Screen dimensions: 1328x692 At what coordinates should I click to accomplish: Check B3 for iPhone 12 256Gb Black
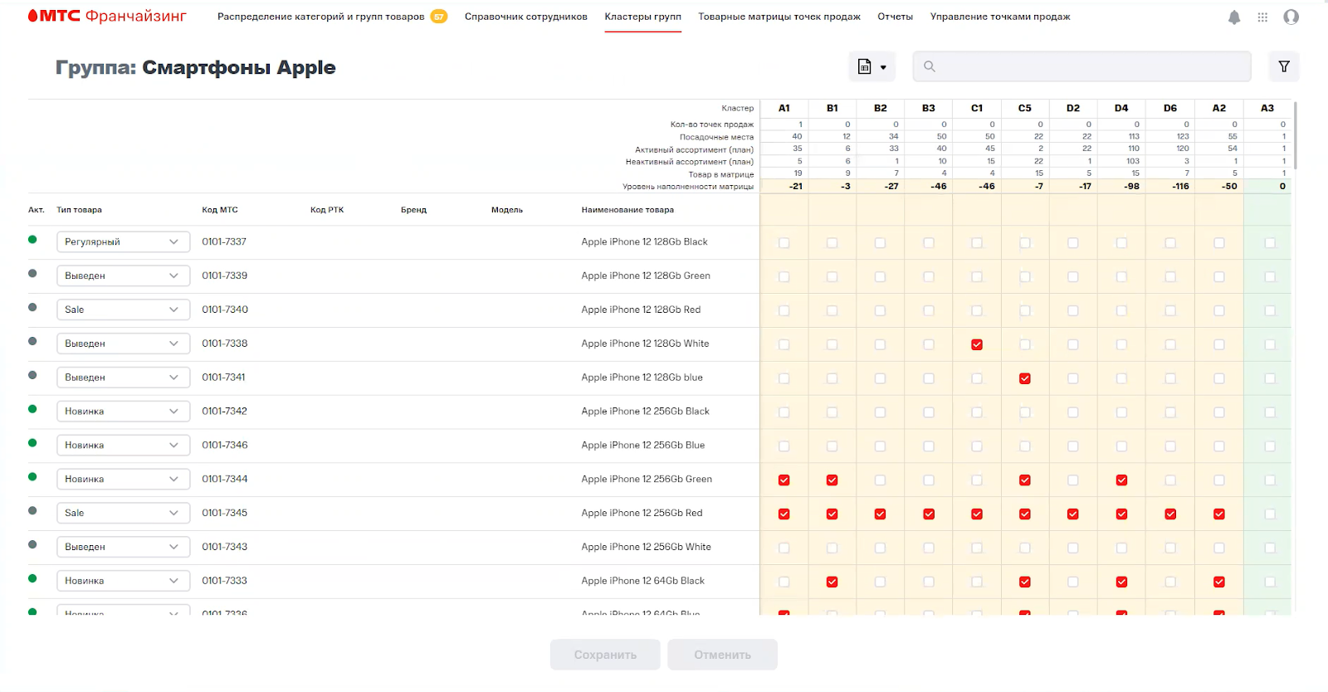point(929,412)
